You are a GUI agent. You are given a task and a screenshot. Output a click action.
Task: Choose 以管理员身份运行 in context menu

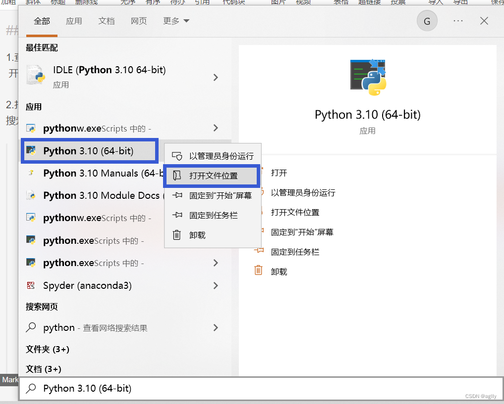point(213,156)
